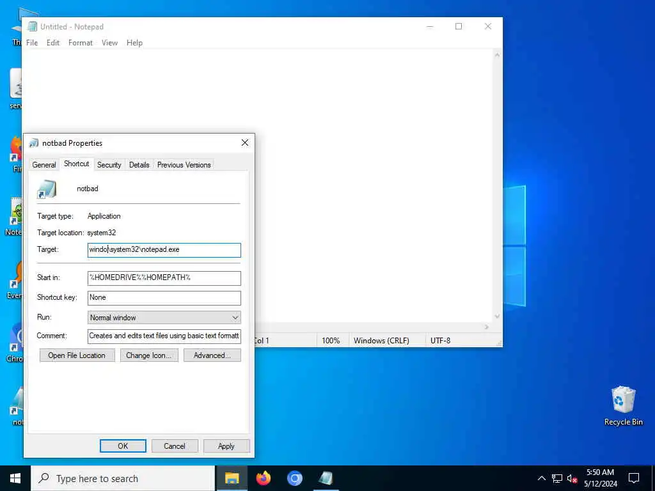This screenshot has height=491, width=655.
Task: Select the Shortcut tab
Action: (x=77, y=164)
